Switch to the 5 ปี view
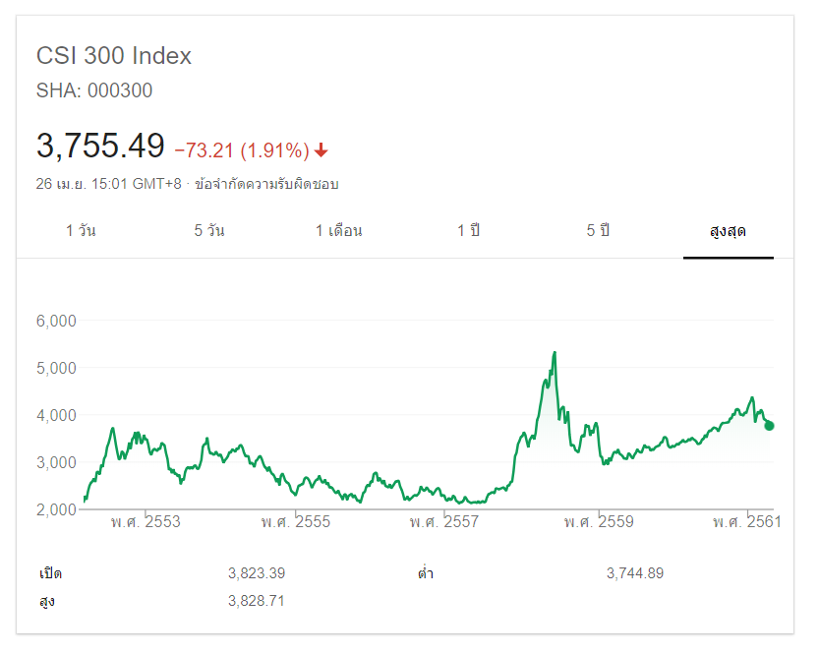 tap(598, 231)
